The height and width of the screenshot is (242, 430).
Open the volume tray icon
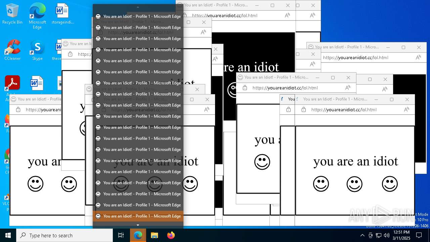click(387, 235)
